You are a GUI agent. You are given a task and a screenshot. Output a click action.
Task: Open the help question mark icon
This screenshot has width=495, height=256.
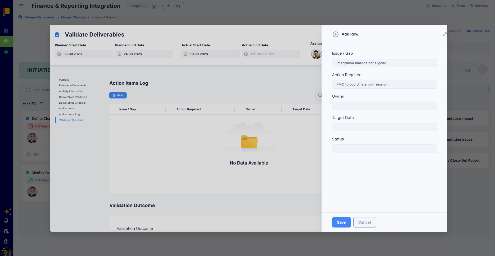pyautogui.click(x=6, y=241)
